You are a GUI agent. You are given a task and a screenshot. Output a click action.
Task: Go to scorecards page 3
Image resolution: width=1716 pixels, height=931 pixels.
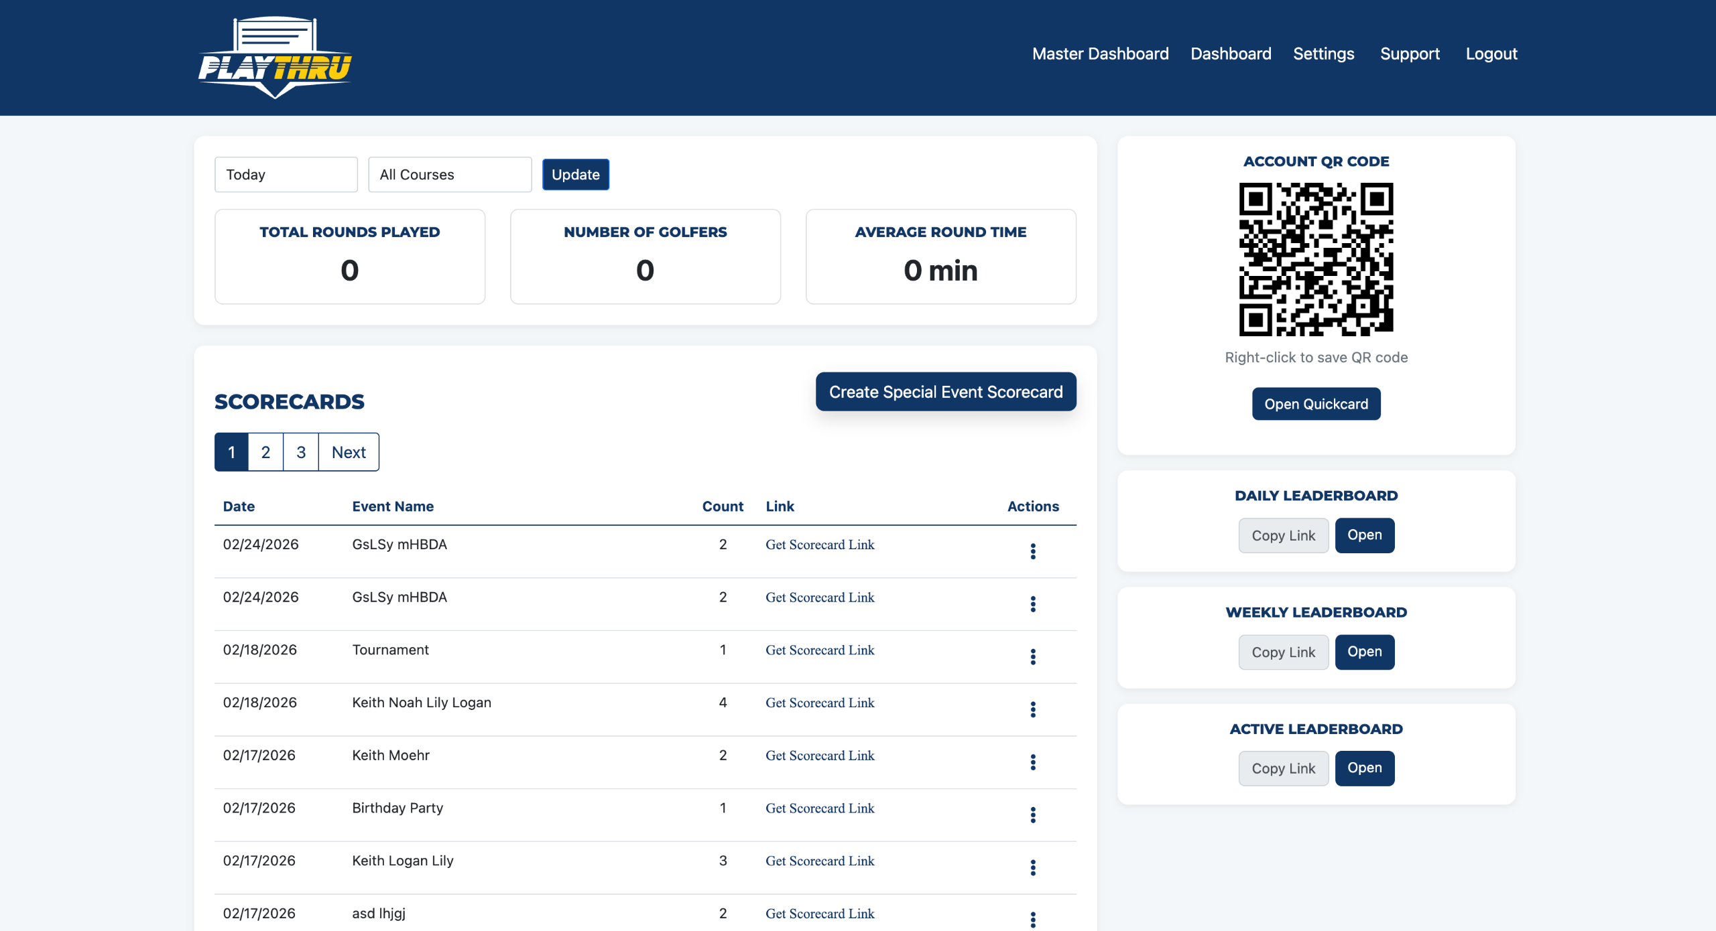301,452
